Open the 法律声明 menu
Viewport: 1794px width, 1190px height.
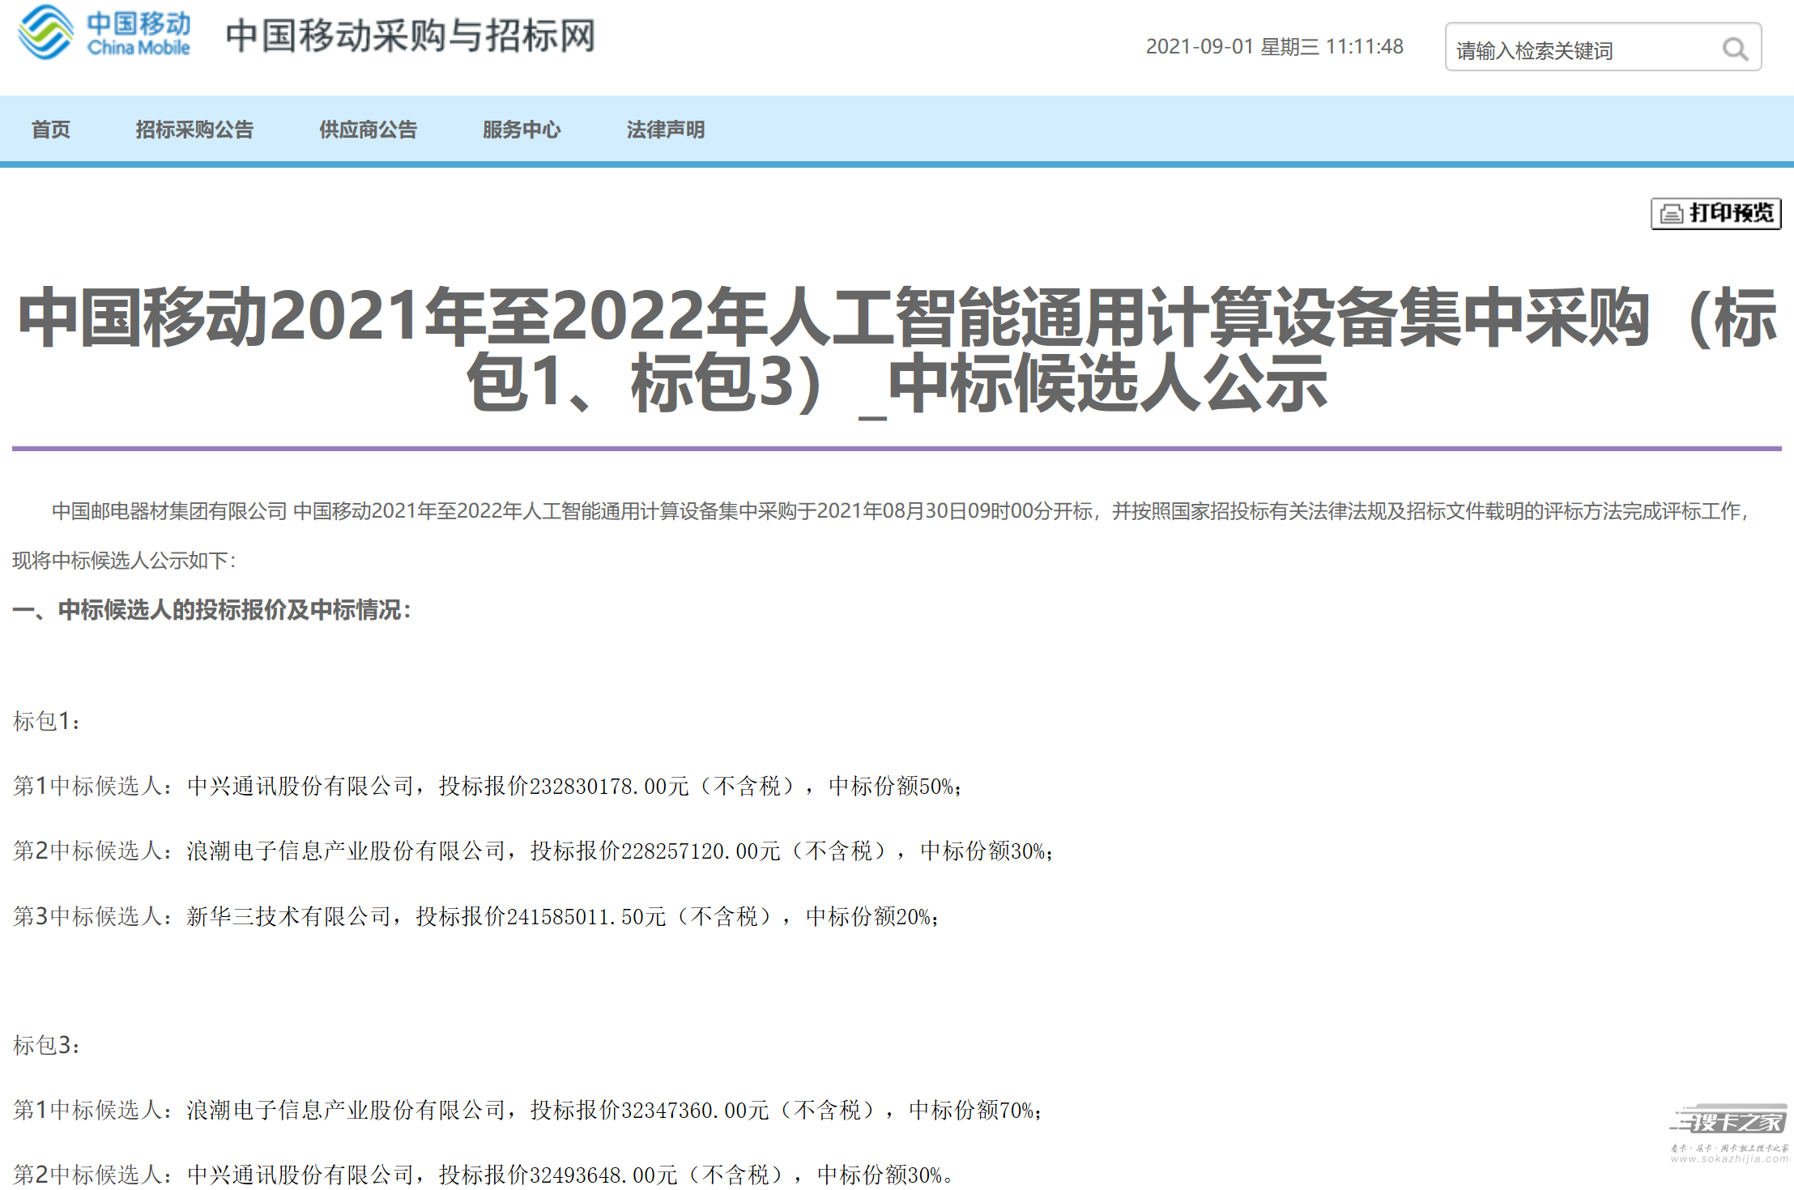click(x=666, y=130)
